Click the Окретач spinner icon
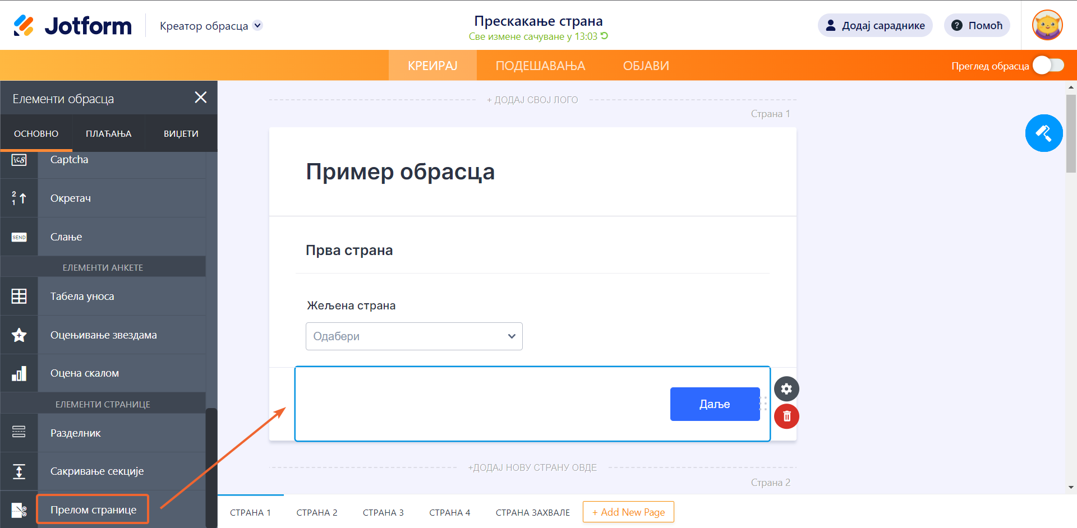The height and width of the screenshot is (528, 1077). (x=19, y=198)
